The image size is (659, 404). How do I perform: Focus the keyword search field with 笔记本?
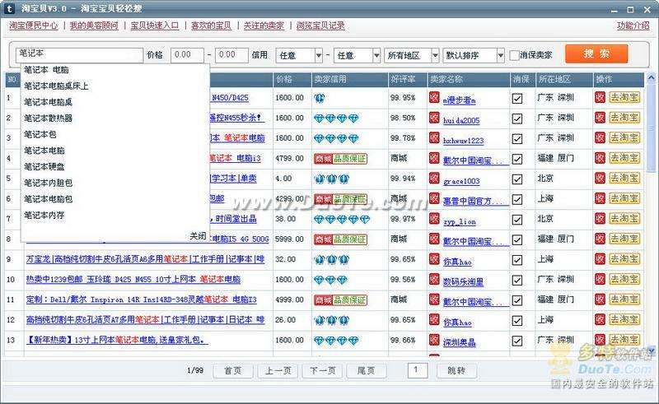(79, 54)
